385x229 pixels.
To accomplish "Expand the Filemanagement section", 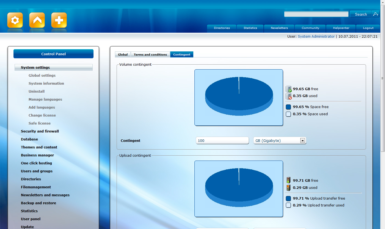I will click(x=36, y=187).
